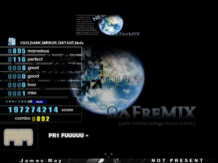
Task: Click the modifiers text C925,DARK,MIRROR
Action: tap(52, 43)
